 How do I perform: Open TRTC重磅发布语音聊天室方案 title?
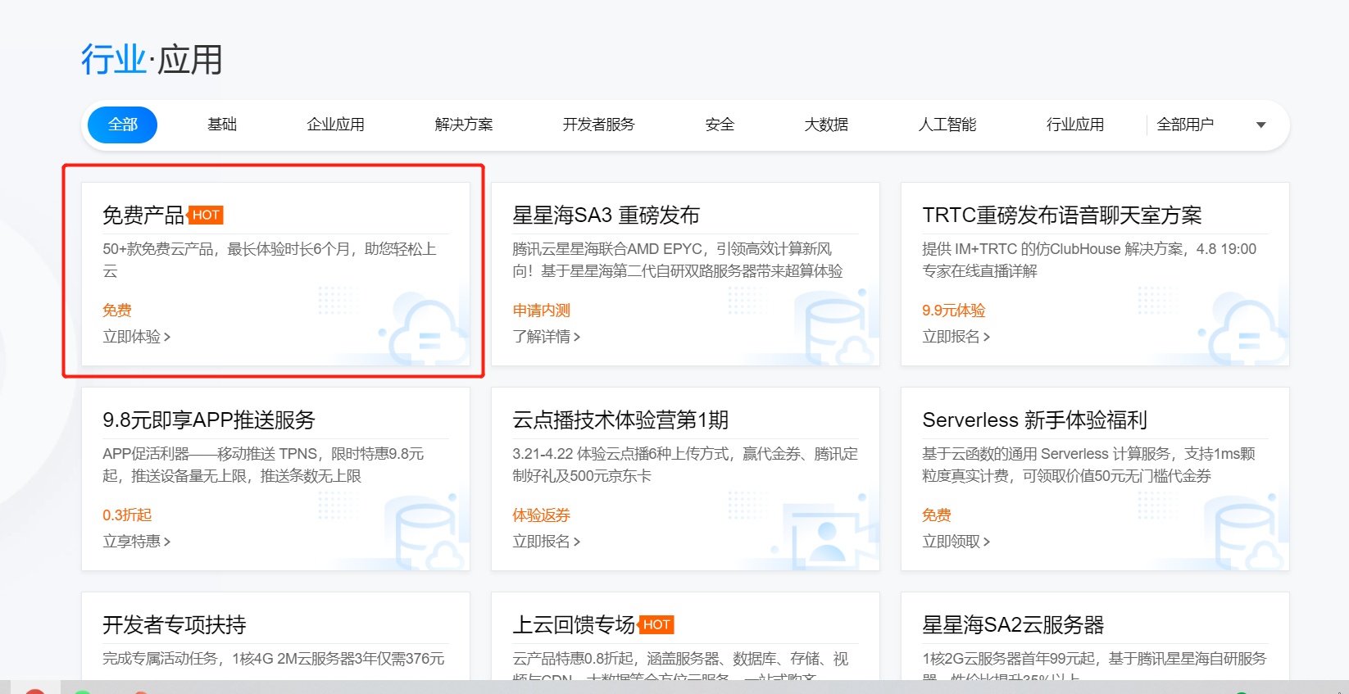(x=1062, y=215)
